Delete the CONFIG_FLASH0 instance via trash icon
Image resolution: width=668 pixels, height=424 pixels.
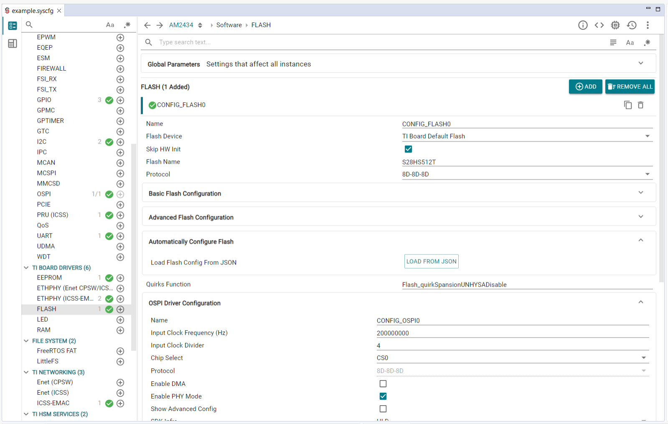(x=640, y=105)
